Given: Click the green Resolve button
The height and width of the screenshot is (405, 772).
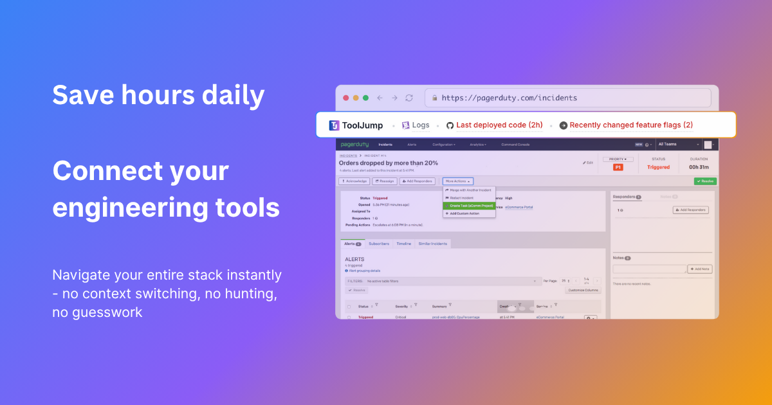Looking at the screenshot, I should [x=705, y=181].
